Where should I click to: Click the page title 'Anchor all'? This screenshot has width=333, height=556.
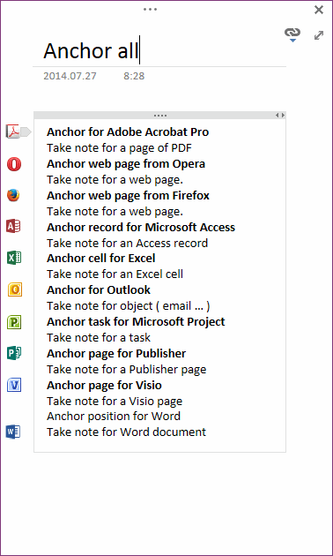click(x=91, y=50)
